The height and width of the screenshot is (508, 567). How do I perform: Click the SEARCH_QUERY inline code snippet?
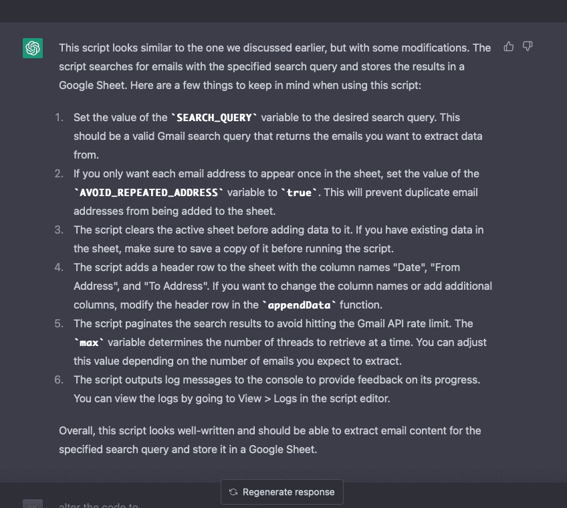point(214,118)
